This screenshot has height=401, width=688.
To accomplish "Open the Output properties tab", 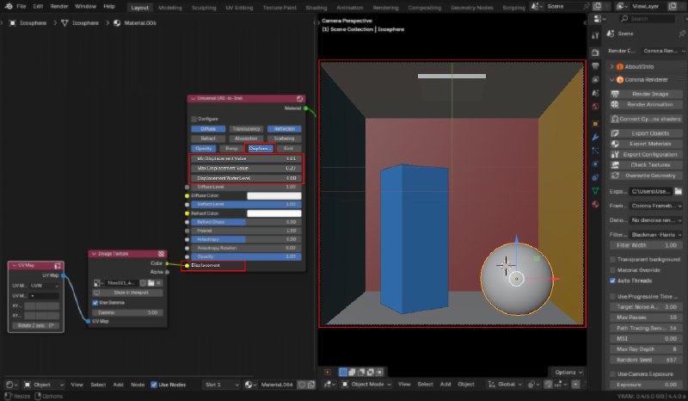I will click(595, 66).
